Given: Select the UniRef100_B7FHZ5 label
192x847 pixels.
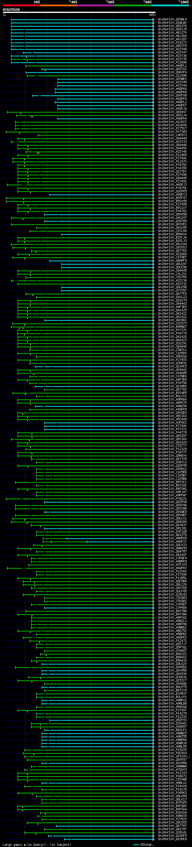Looking at the screenshot, I should click(x=172, y=803).
